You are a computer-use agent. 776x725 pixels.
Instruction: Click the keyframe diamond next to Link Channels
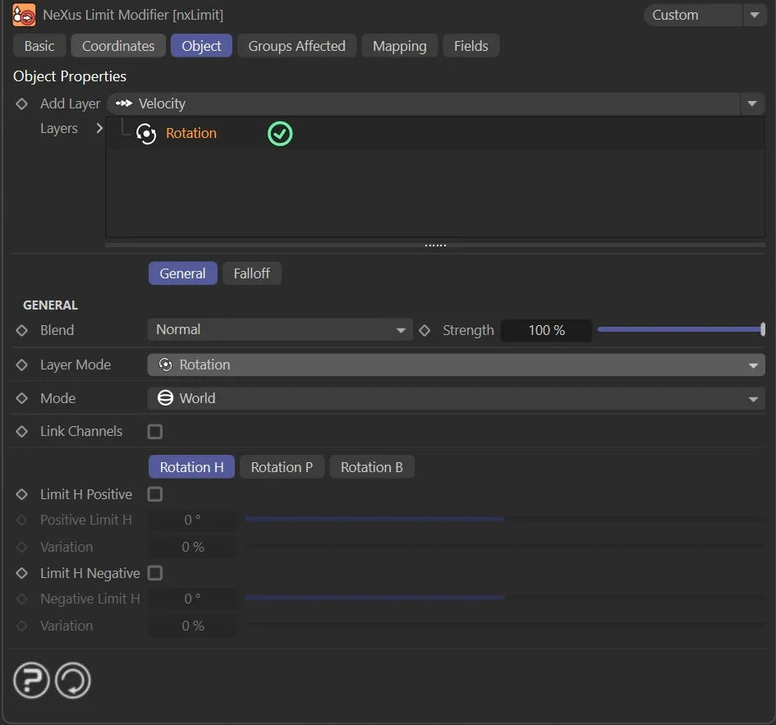(22, 432)
